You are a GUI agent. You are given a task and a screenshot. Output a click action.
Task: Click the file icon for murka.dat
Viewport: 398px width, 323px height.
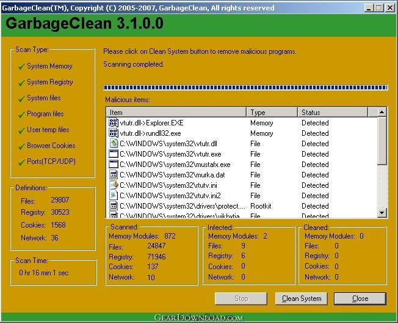tap(114, 175)
